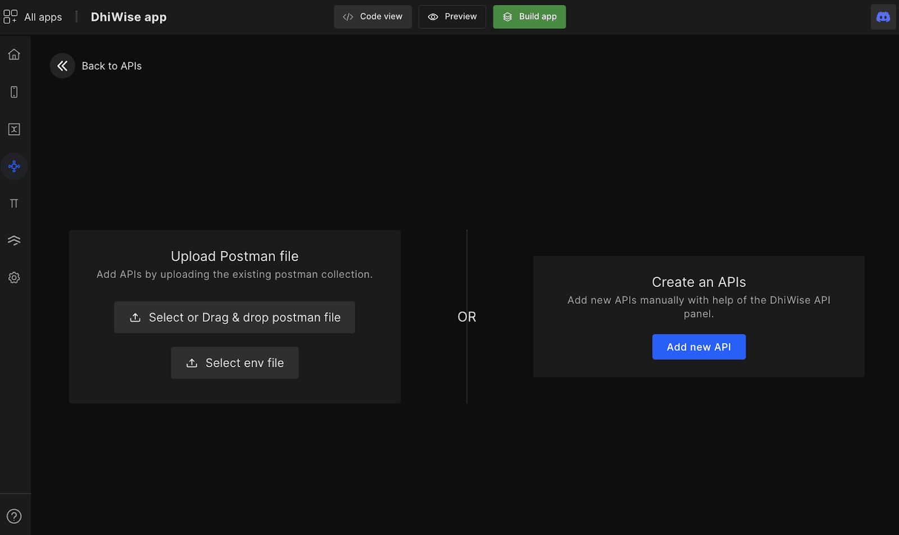Select the theme layers icon in sidebar
This screenshot has height=535, width=899.
(14, 240)
